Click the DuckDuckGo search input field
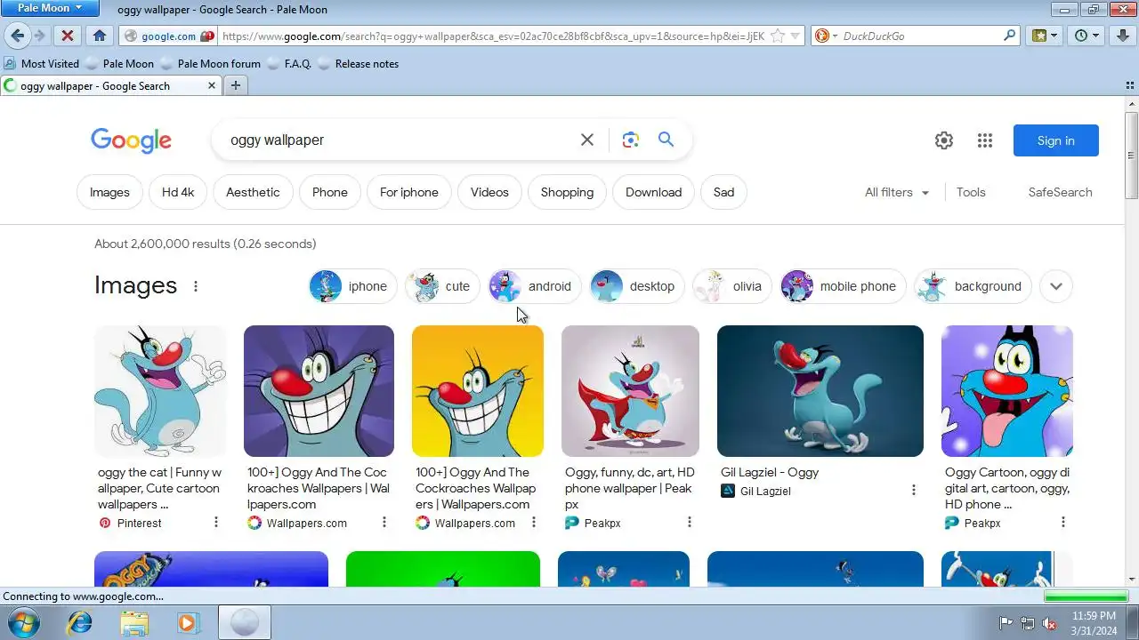1139x640 pixels. [x=920, y=36]
